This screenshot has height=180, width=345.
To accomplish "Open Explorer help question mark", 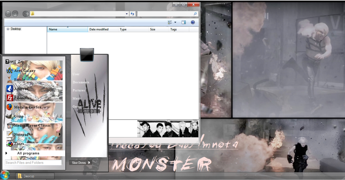I will 193,22.
